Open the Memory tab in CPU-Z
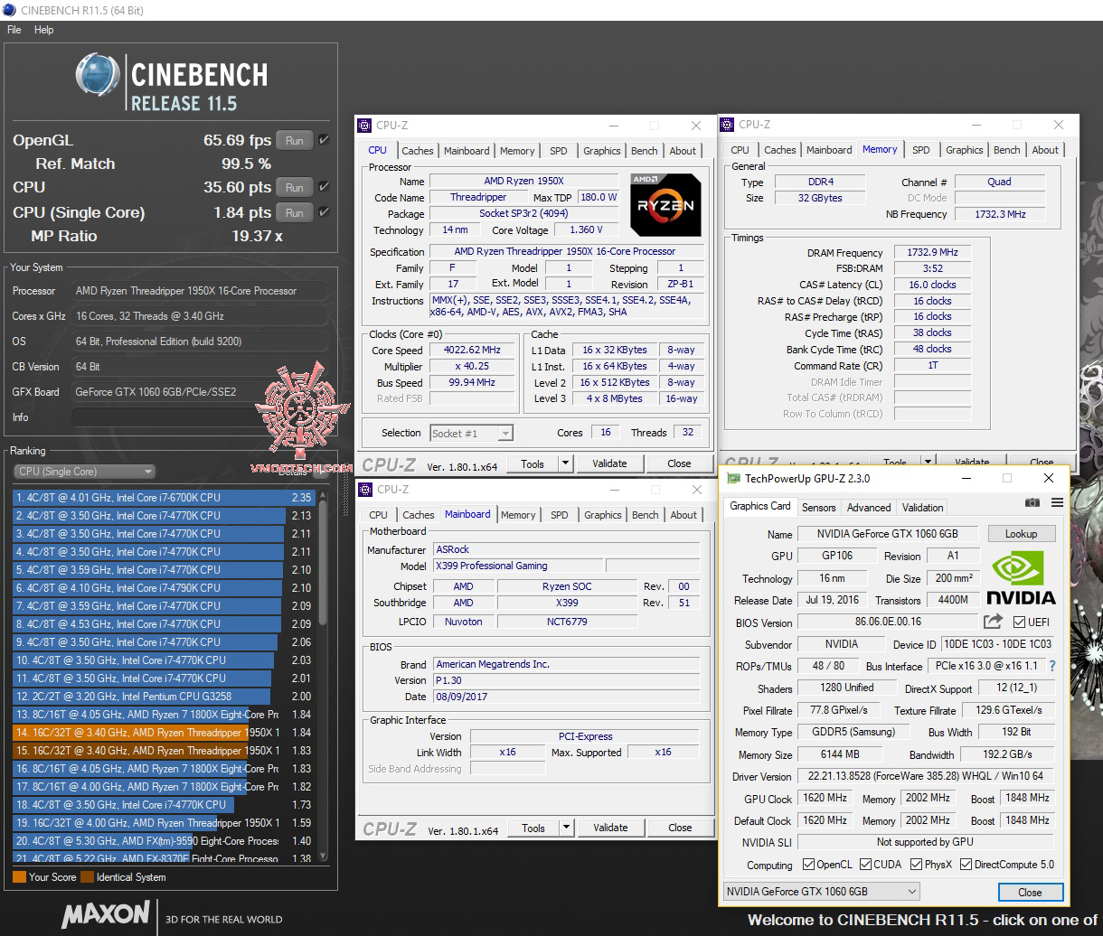Screen dimensions: 1103x936 517,150
